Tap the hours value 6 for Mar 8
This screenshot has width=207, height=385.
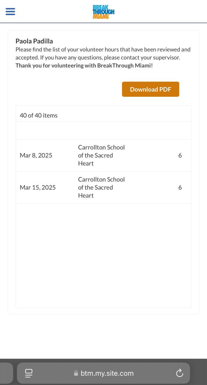coord(180,156)
